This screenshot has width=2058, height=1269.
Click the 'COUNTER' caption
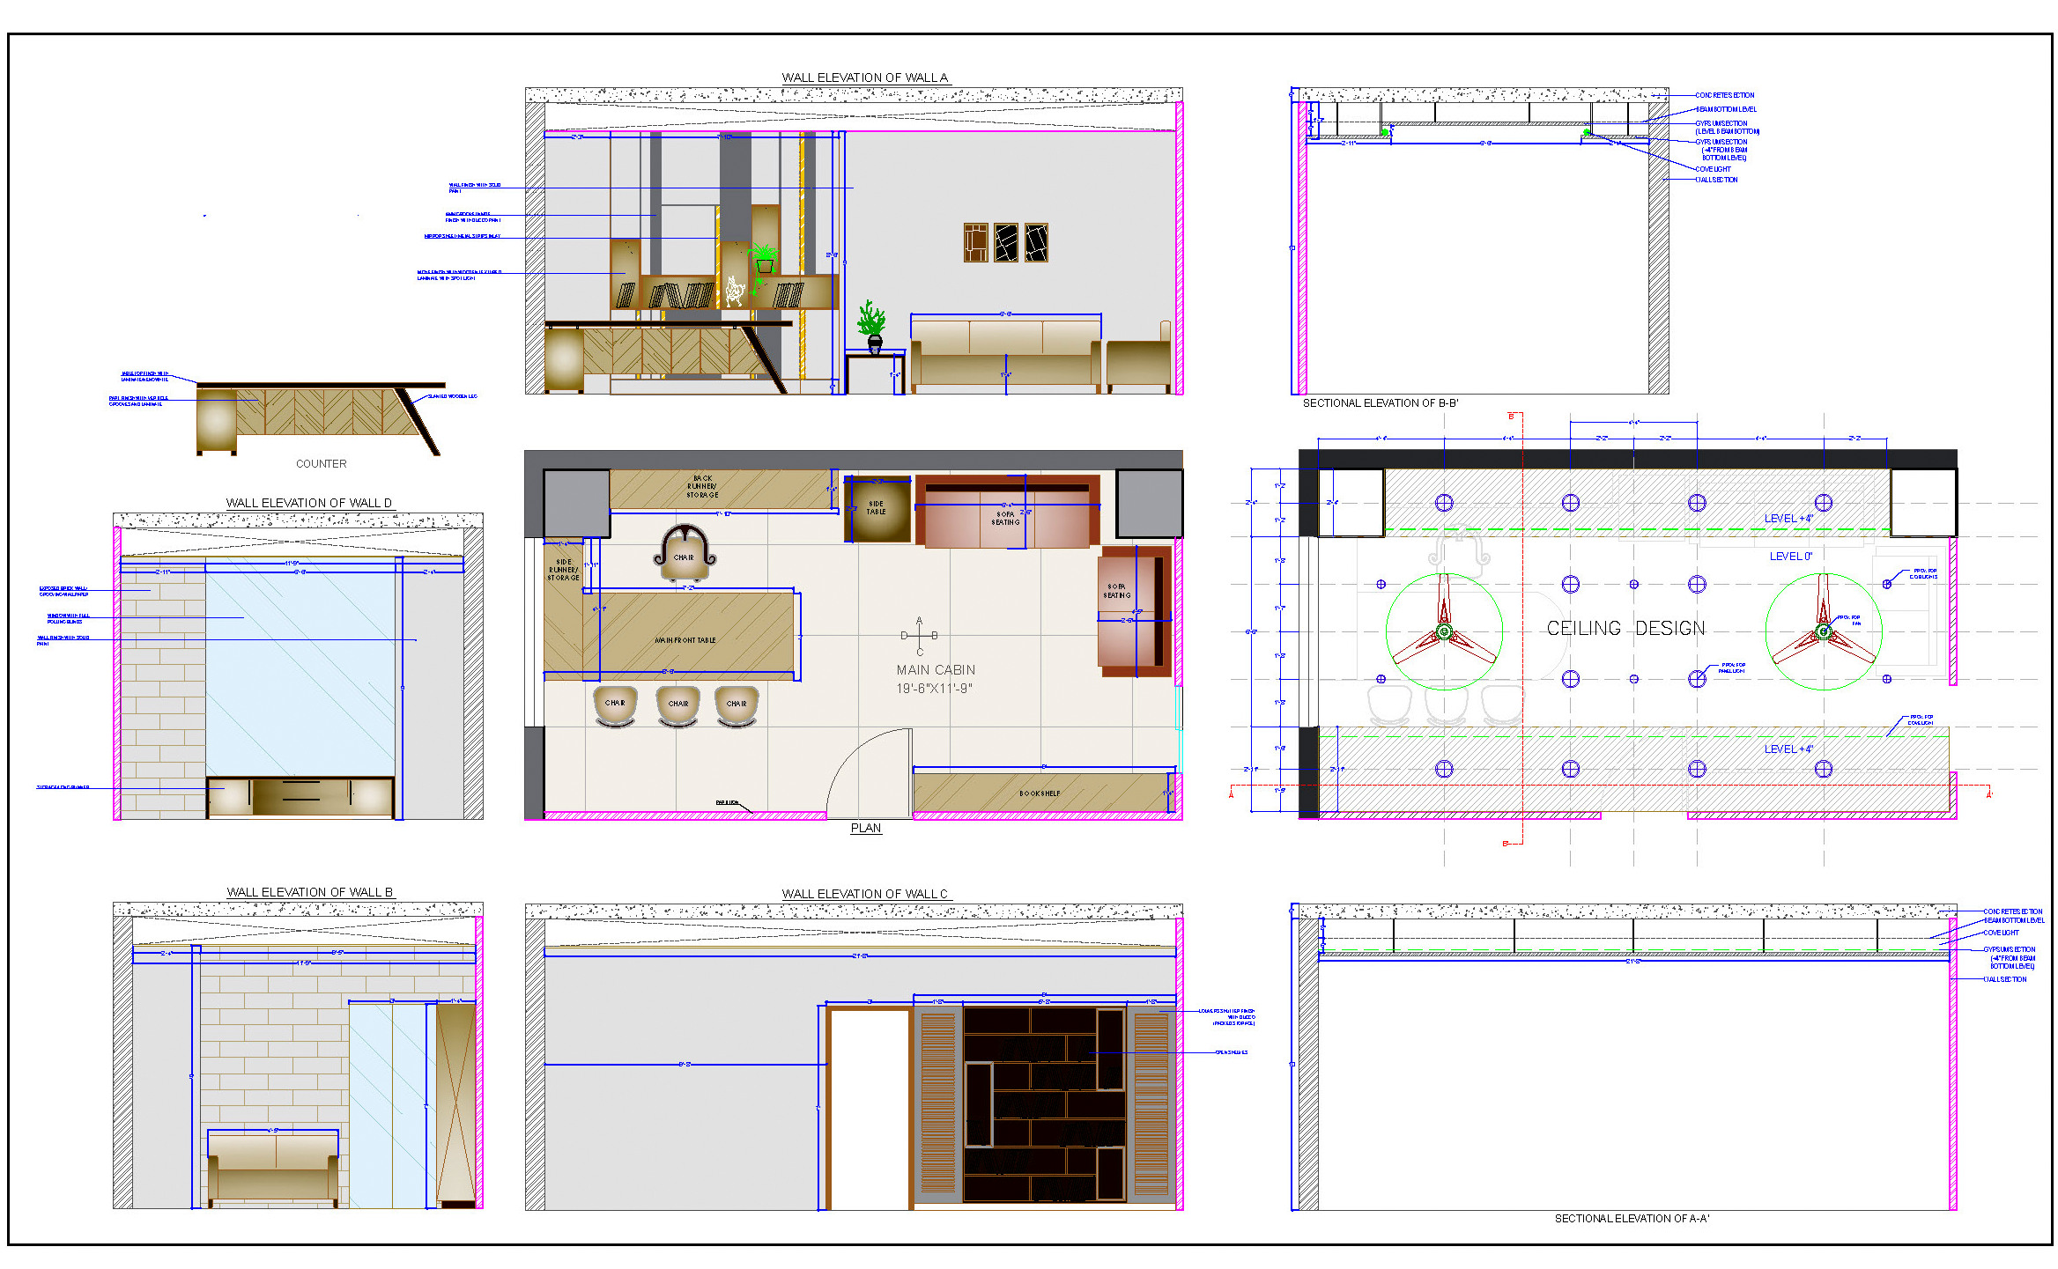pos(321,464)
